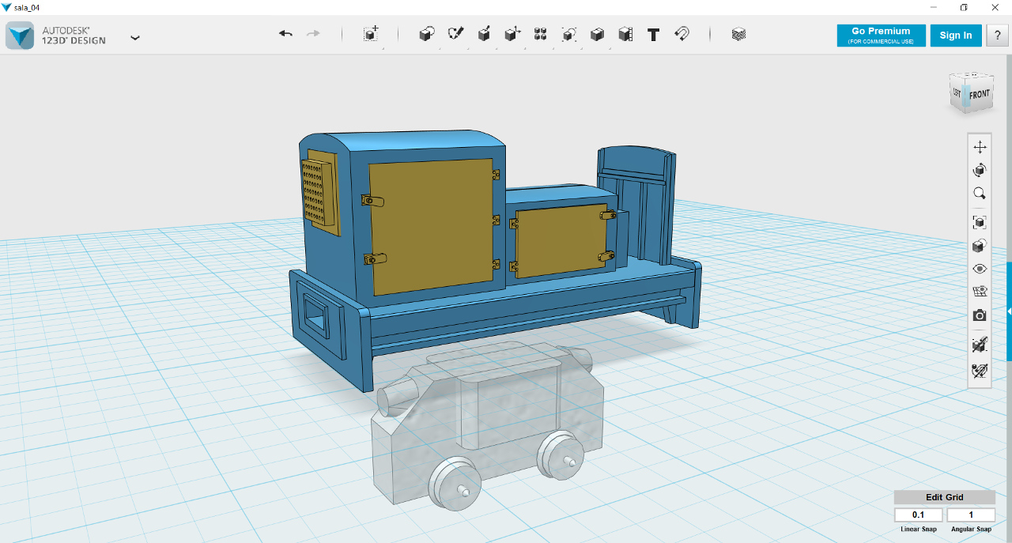The height and width of the screenshot is (543, 1012).
Task: Click the Sign In button
Action: [x=956, y=36]
